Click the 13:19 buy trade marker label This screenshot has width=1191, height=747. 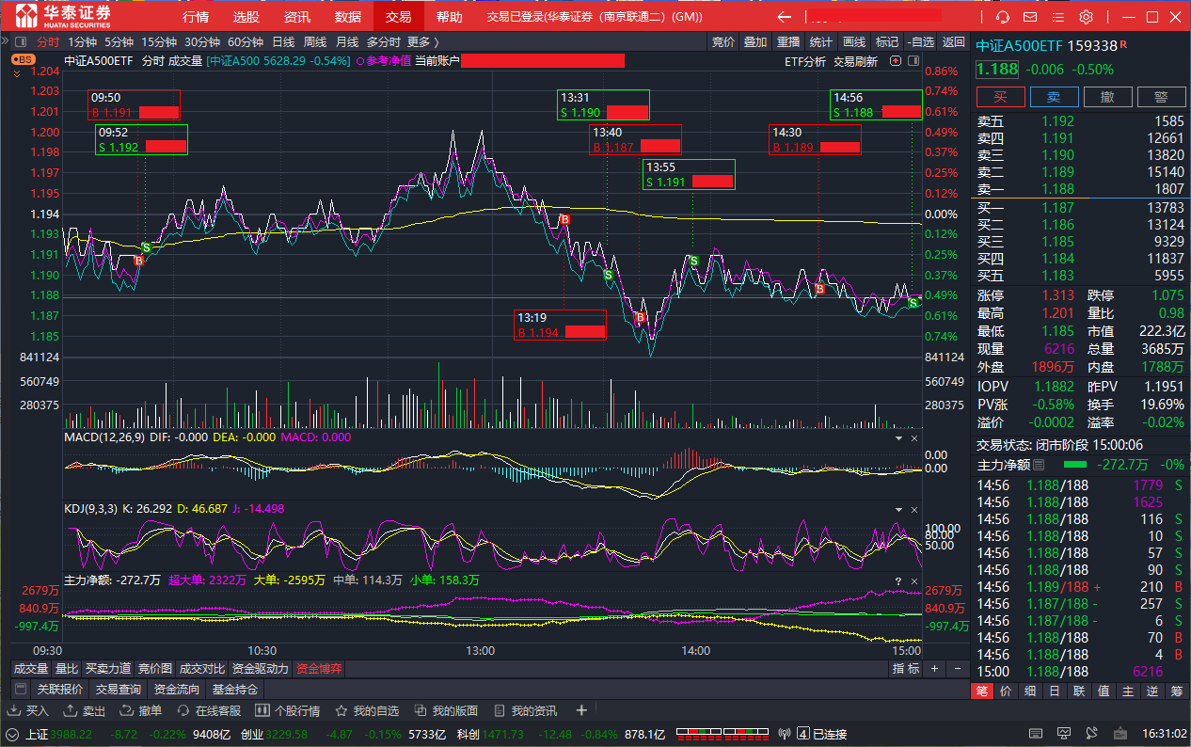click(x=560, y=325)
